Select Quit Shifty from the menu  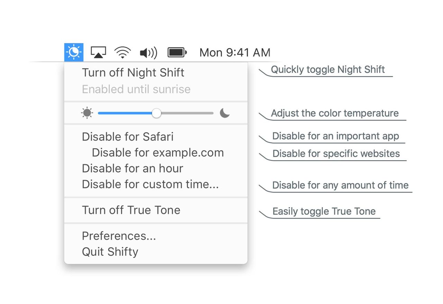pos(110,252)
